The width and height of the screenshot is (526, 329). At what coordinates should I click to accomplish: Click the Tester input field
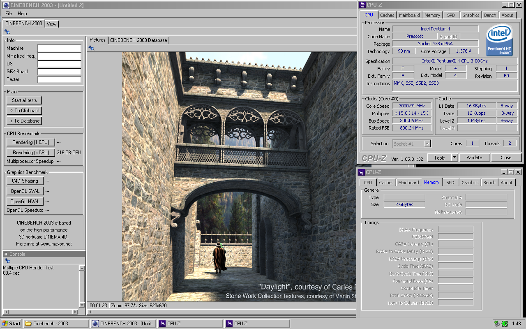[60, 79]
